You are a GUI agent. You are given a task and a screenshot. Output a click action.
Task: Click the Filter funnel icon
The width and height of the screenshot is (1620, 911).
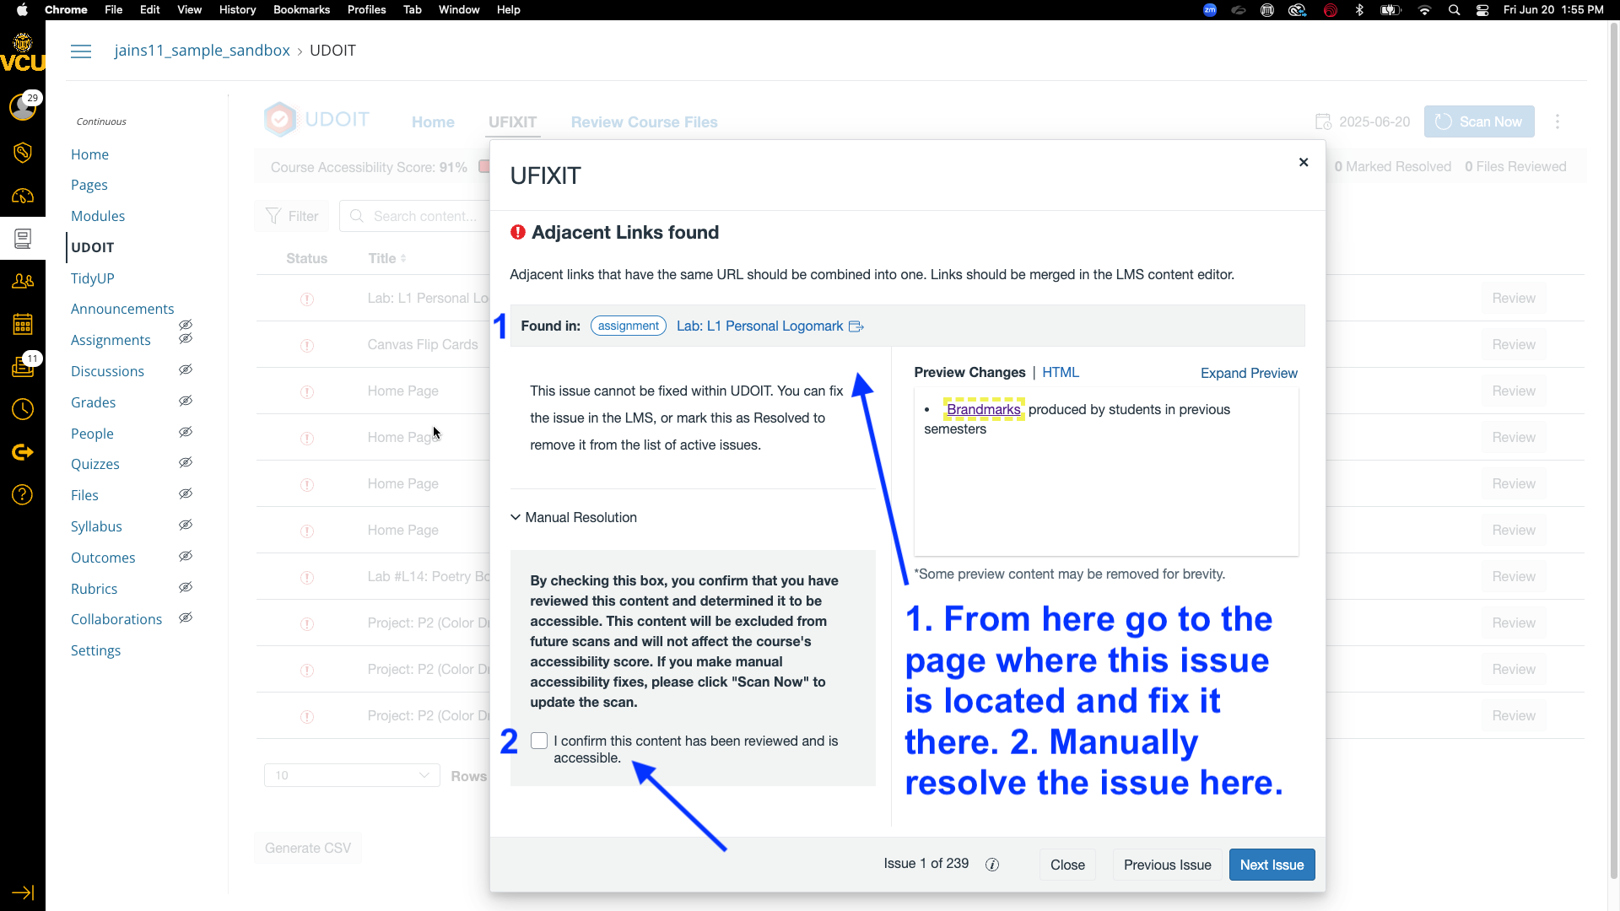pos(273,216)
